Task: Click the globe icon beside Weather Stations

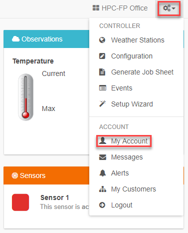Action: pos(102,40)
